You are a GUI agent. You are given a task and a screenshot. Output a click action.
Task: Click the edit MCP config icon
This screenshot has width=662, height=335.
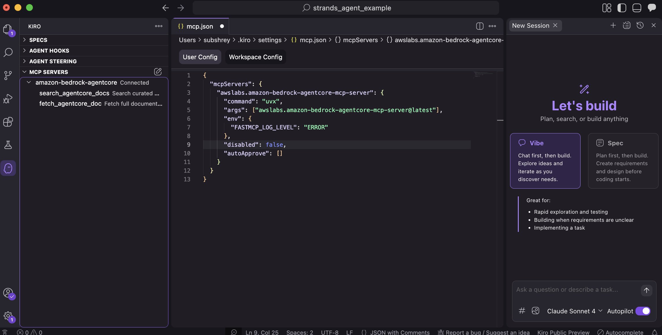158,72
